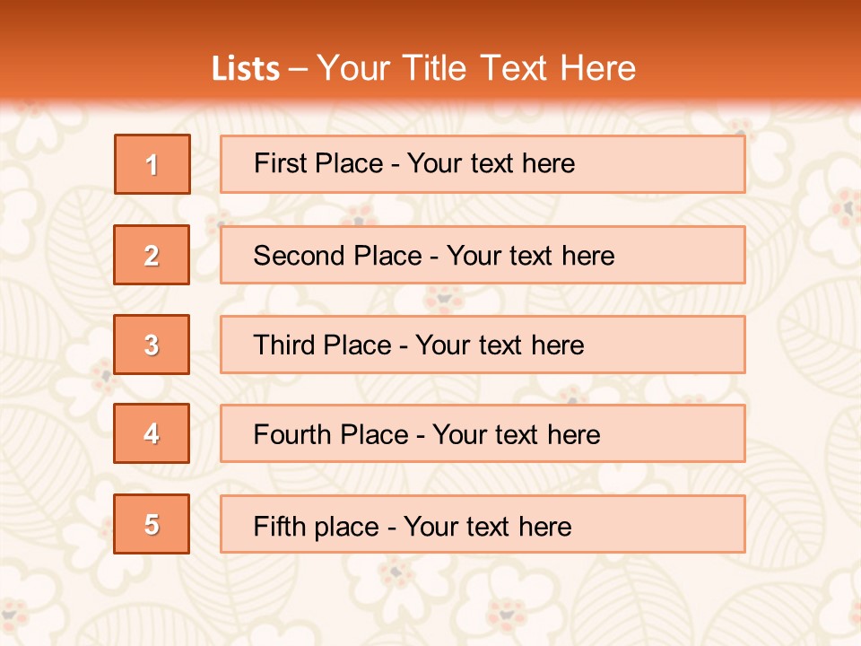Click the word Fourth in list
Image resolution: width=861 pixels, height=646 pixels.
point(291,434)
